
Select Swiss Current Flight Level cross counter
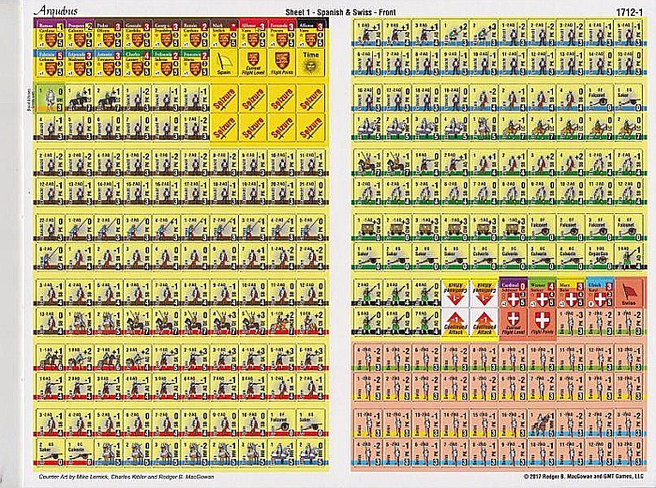coord(513,322)
